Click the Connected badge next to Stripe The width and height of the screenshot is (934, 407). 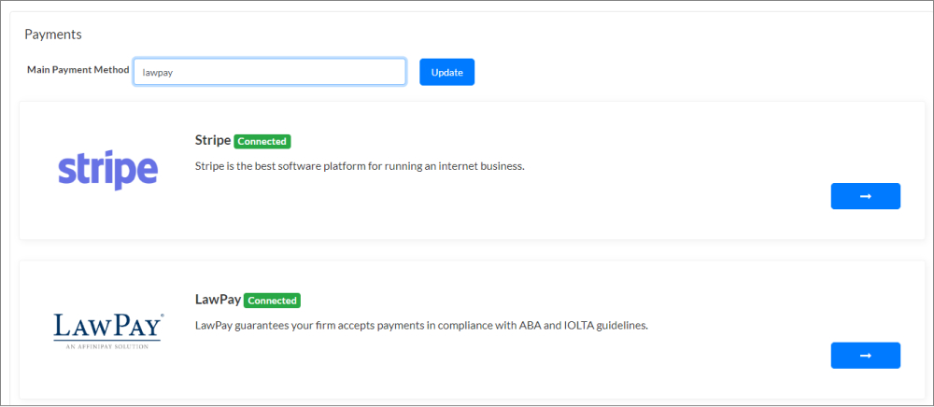coord(262,142)
